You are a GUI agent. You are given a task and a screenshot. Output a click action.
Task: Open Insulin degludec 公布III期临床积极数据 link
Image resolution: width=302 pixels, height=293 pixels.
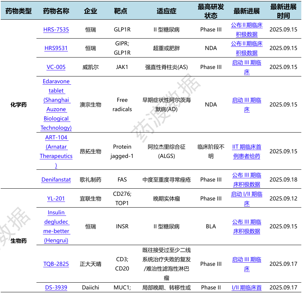(247, 227)
